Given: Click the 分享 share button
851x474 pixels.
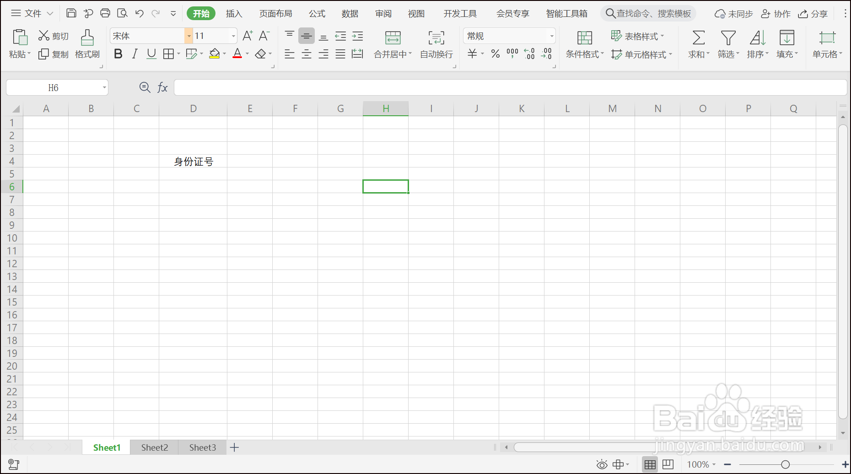Looking at the screenshot, I should click(x=813, y=14).
